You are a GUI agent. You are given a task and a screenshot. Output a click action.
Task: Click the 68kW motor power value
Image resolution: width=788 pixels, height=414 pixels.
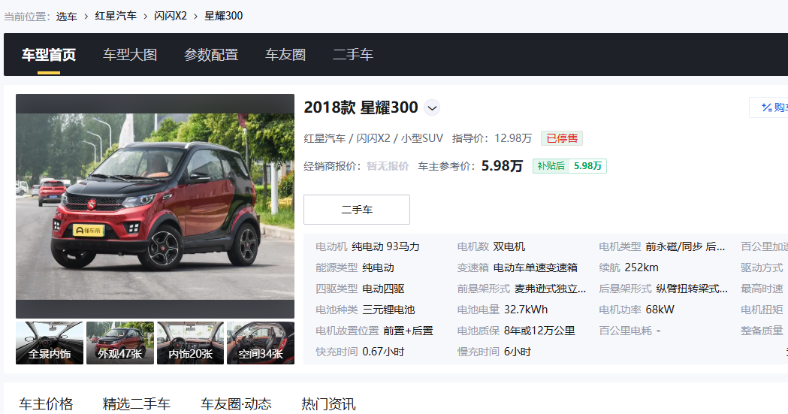click(660, 310)
